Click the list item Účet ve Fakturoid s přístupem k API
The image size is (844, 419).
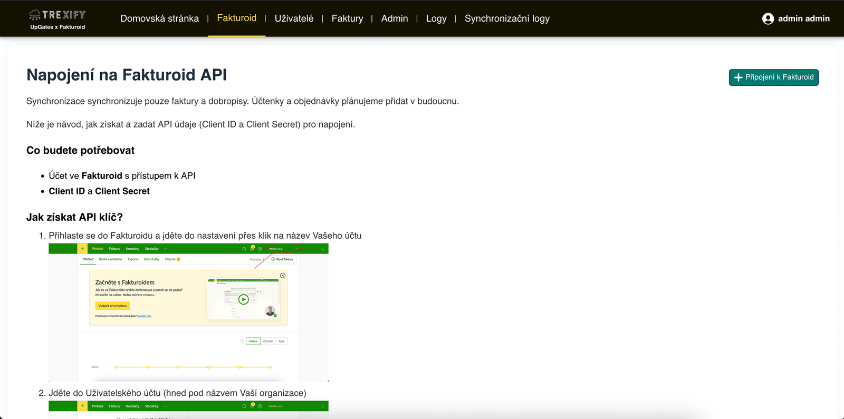click(x=122, y=176)
